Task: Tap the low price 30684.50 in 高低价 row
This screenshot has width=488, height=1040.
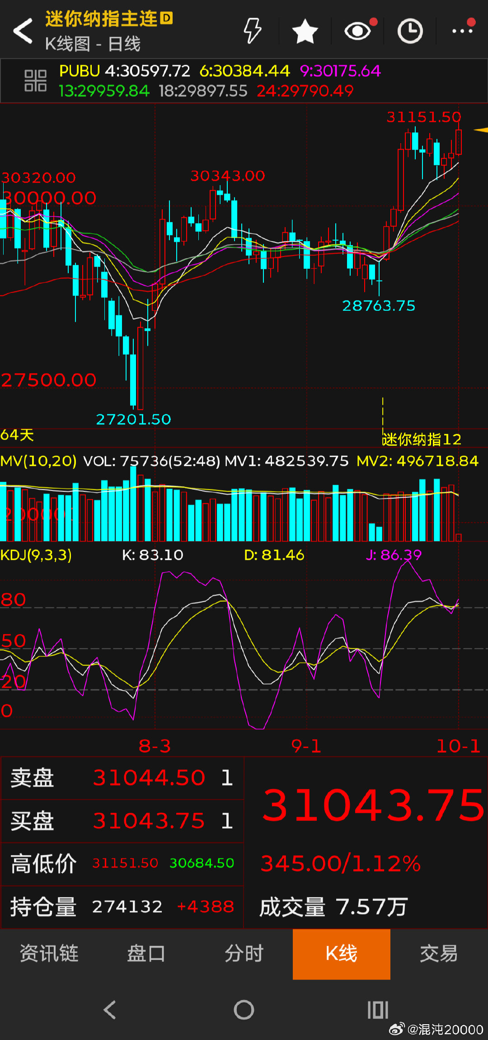Action: click(x=202, y=863)
